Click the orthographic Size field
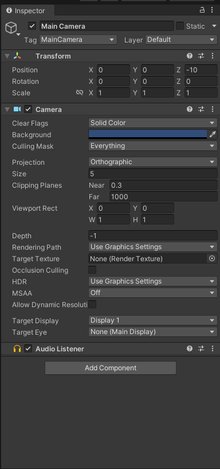This screenshot has height=469, width=220. (x=153, y=173)
